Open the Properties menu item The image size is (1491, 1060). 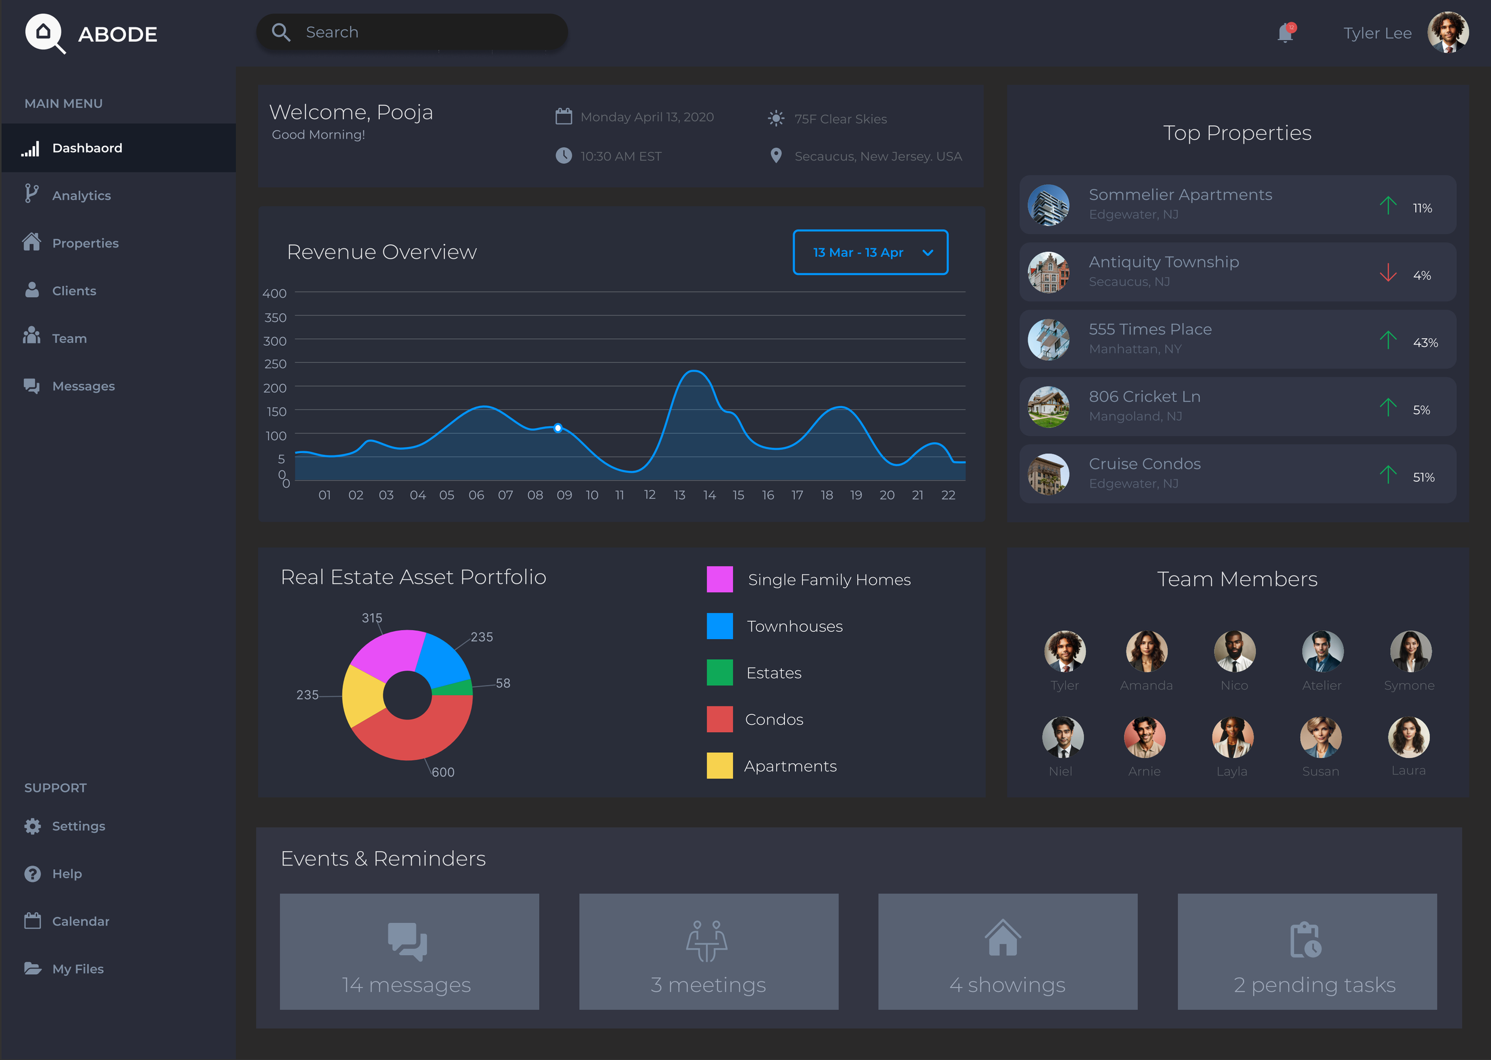tap(85, 243)
